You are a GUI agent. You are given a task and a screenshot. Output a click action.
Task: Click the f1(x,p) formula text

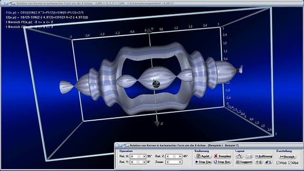45,12
